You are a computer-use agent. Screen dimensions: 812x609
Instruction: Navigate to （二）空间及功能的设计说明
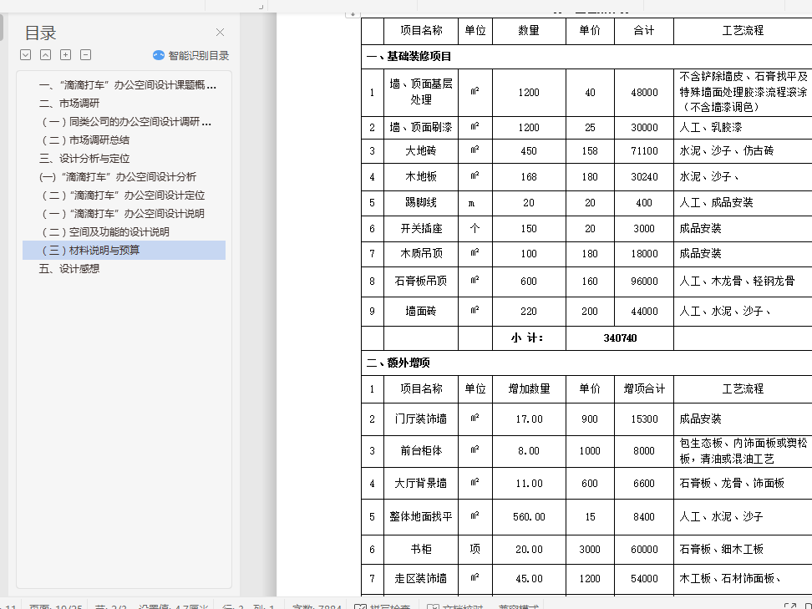105,232
